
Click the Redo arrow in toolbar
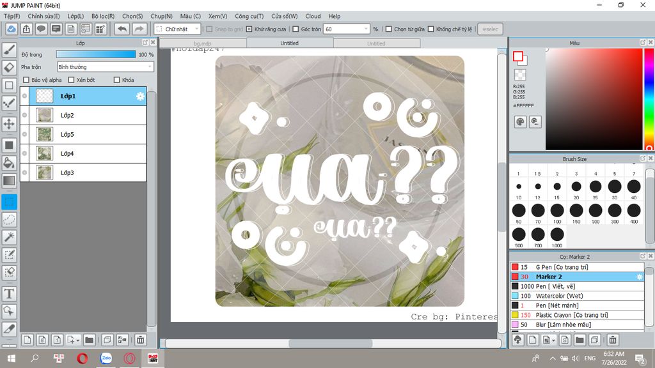pyautogui.click(x=139, y=29)
